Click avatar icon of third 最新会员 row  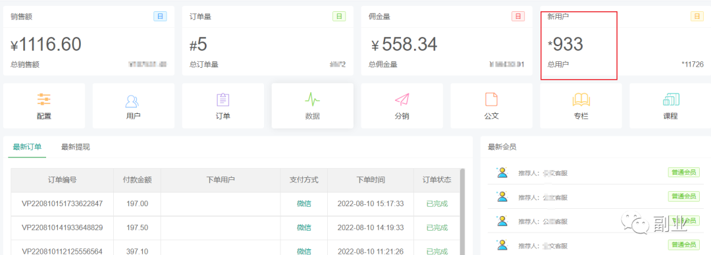click(x=502, y=221)
